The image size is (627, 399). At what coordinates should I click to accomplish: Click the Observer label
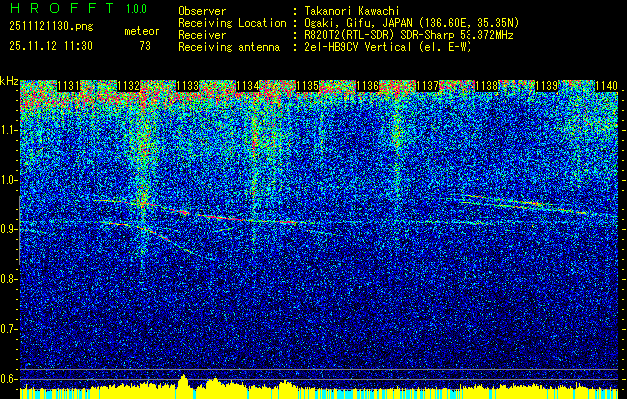pos(202,11)
